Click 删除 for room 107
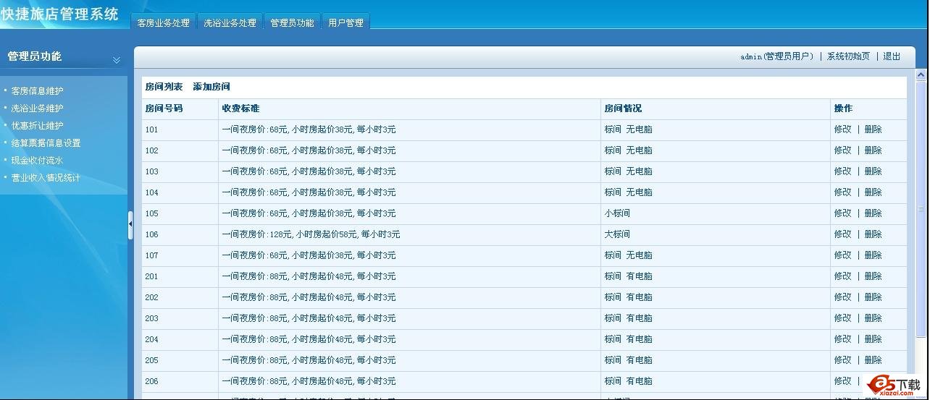The image size is (930, 400). pos(873,255)
